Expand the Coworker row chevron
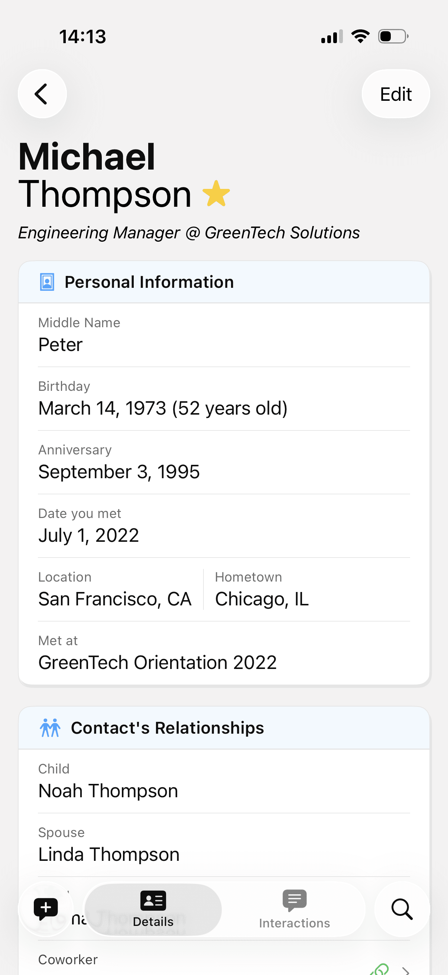Image resolution: width=448 pixels, height=975 pixels. pos(406,971)
